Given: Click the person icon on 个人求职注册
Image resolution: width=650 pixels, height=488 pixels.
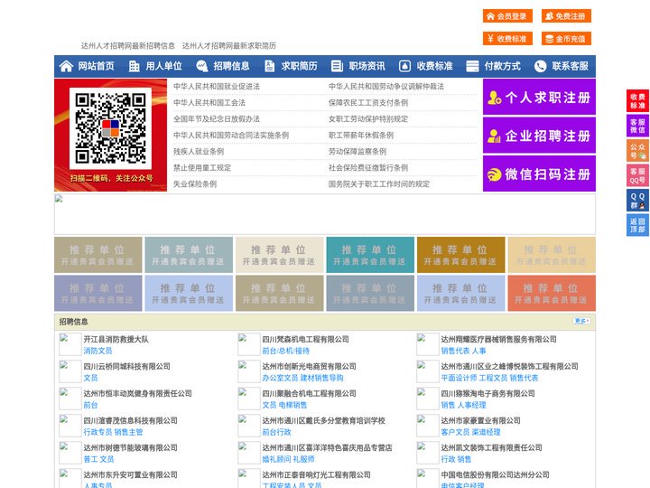Looking at the screenshot, I should point(494,98).
